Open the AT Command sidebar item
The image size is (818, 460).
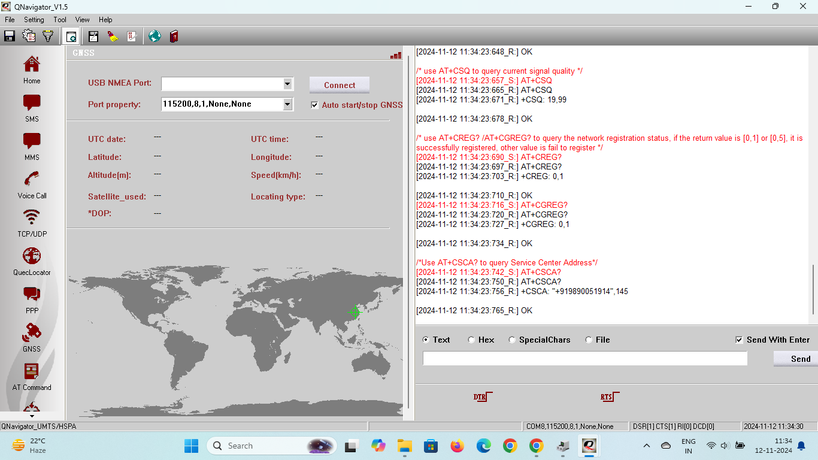[x=32, y=376]
